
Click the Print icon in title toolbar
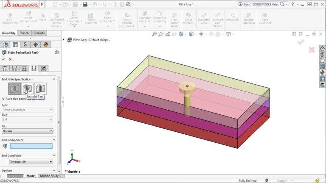click(x=85, y=4)
